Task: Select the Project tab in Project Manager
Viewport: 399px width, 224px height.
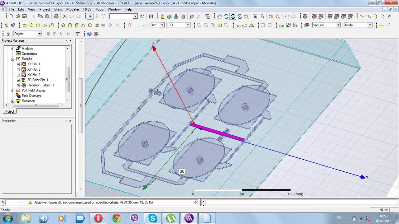Action: pos(9,111)
